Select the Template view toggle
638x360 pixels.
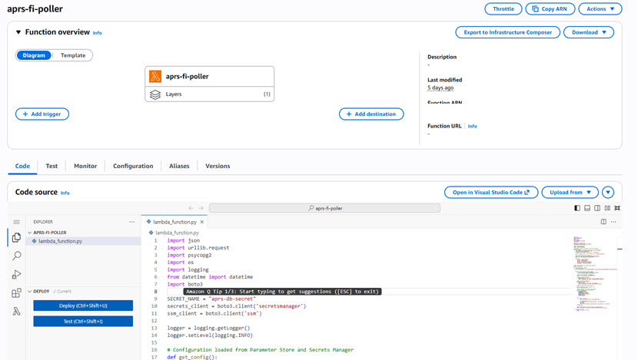click(73, 55)
